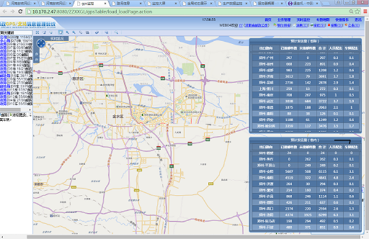Screen dimensions: 369x239
Task: Click the YY username link
Action: (240, 25)
